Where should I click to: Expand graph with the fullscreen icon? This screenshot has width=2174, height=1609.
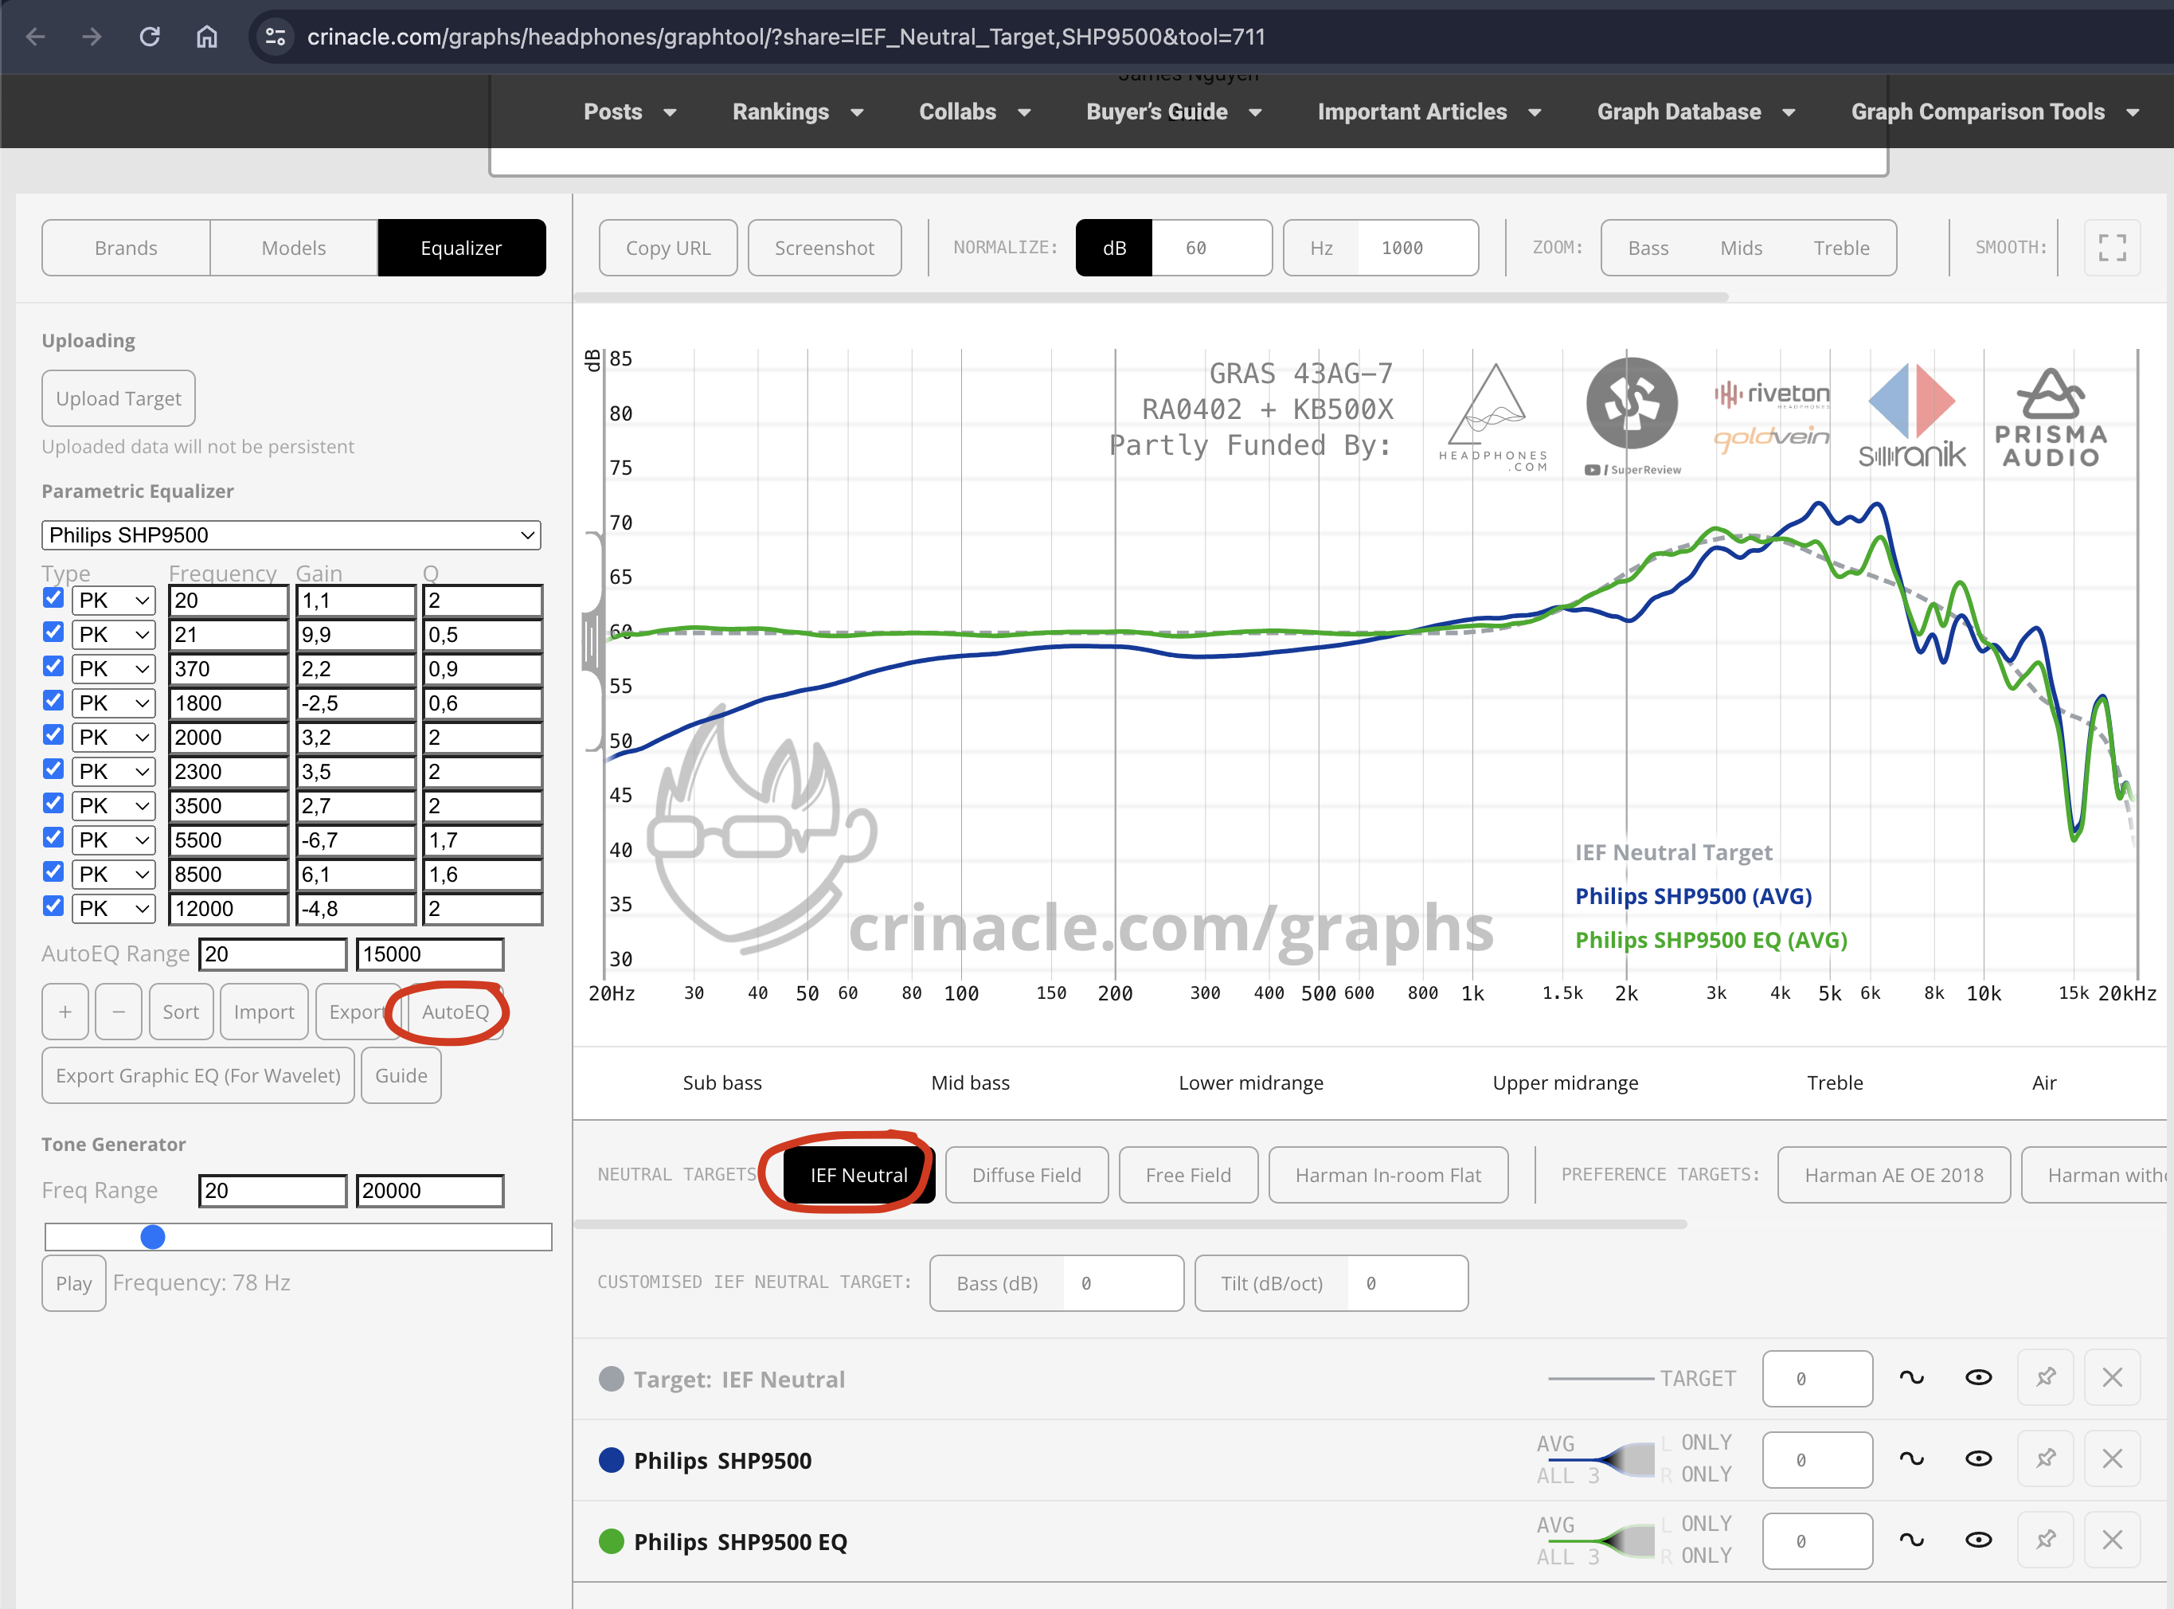tap(2112, 248)
